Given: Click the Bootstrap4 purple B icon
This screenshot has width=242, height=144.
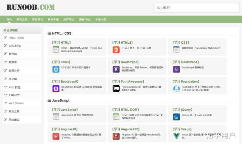Looking at the screenshot, I should (176, 69).
